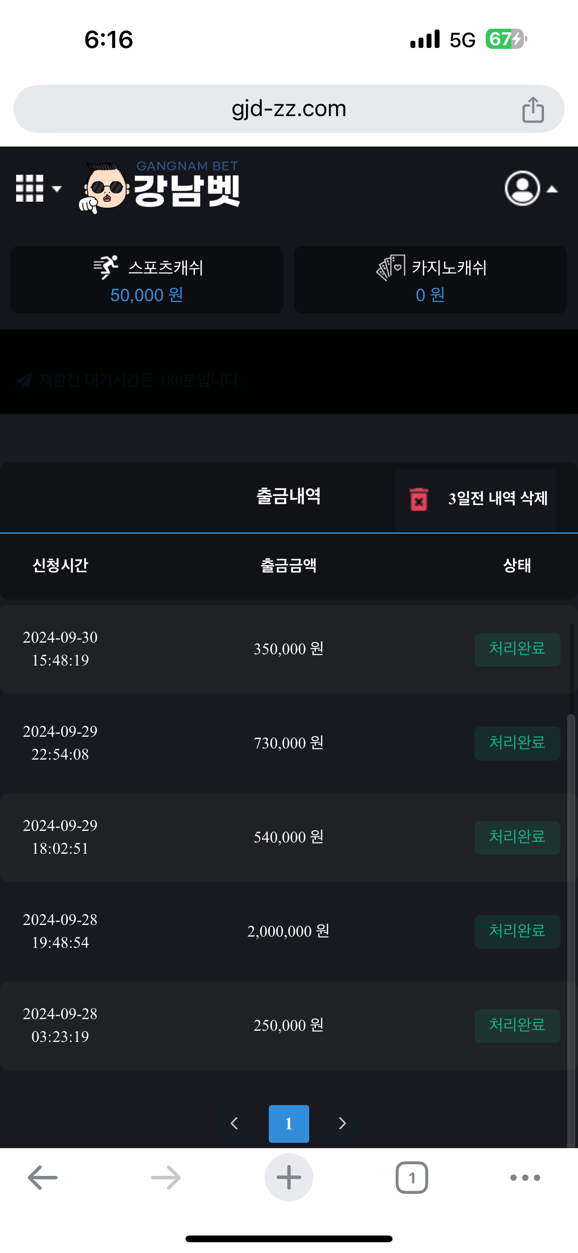Go to next page chevron
Viewport: 578px width, 1253px height.
tap(342, 1123)
